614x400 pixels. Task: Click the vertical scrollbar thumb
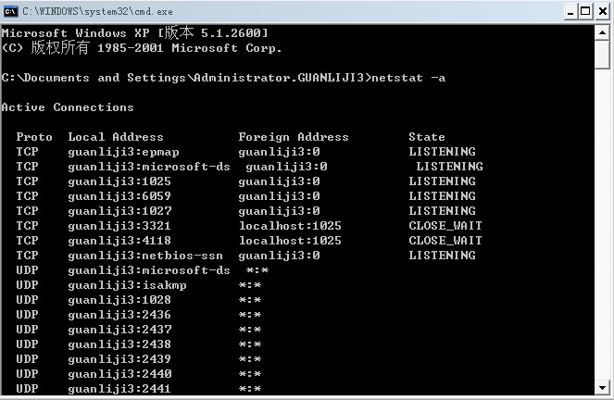point(602,55)
